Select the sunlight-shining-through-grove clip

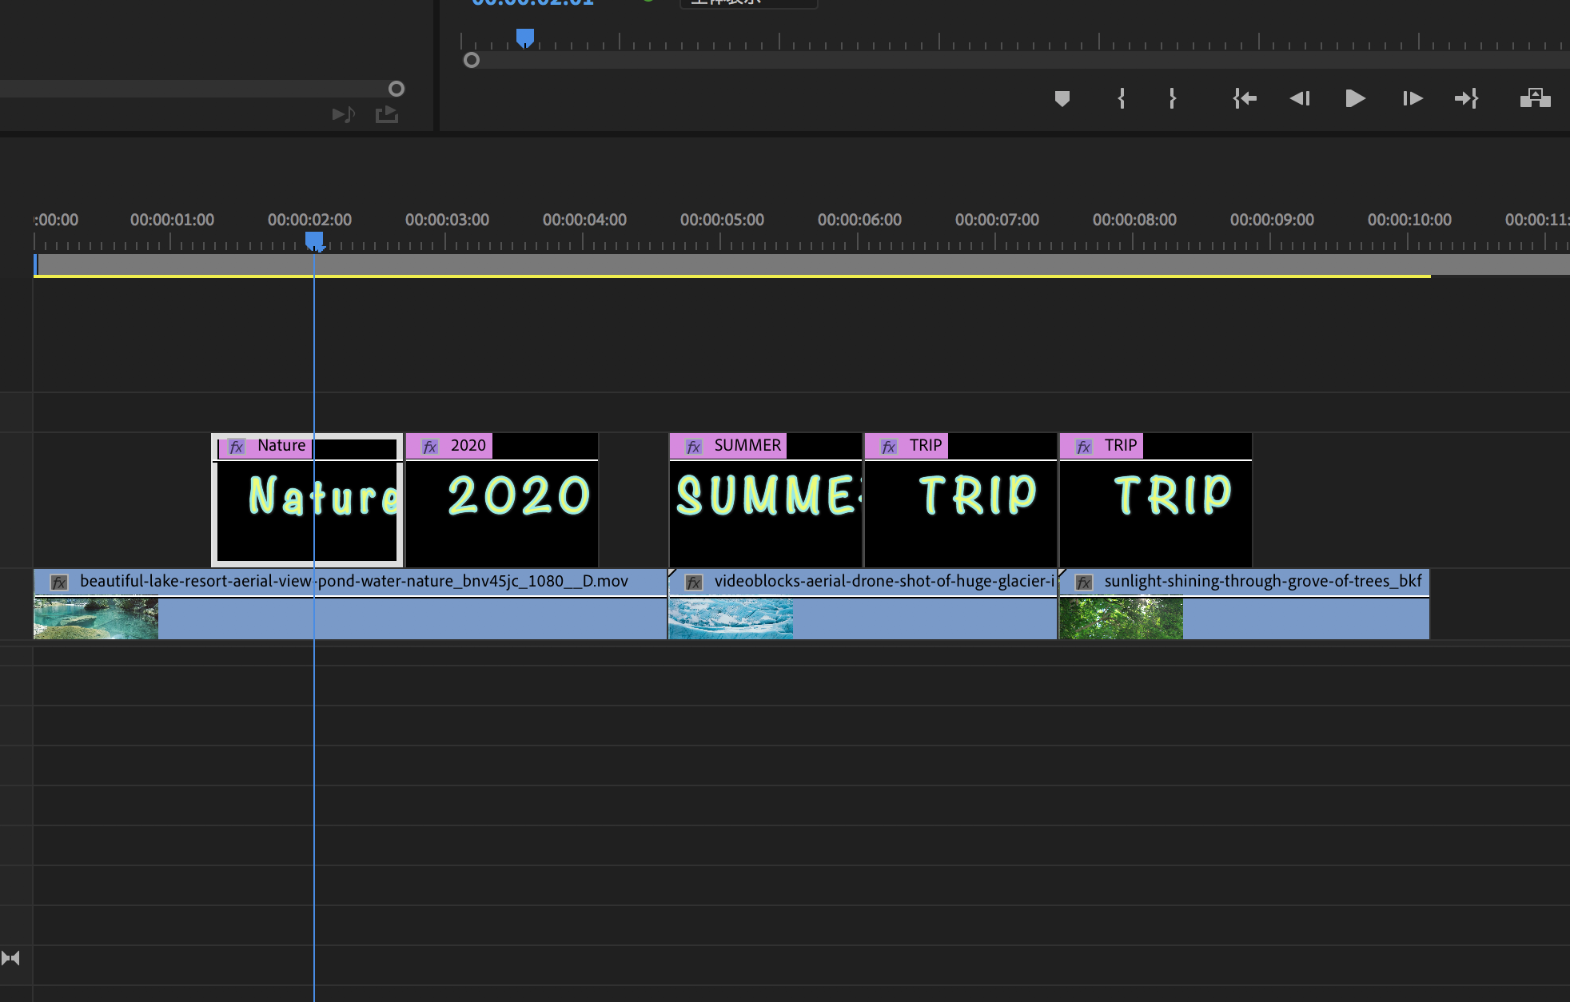[x=1245, y=604]
